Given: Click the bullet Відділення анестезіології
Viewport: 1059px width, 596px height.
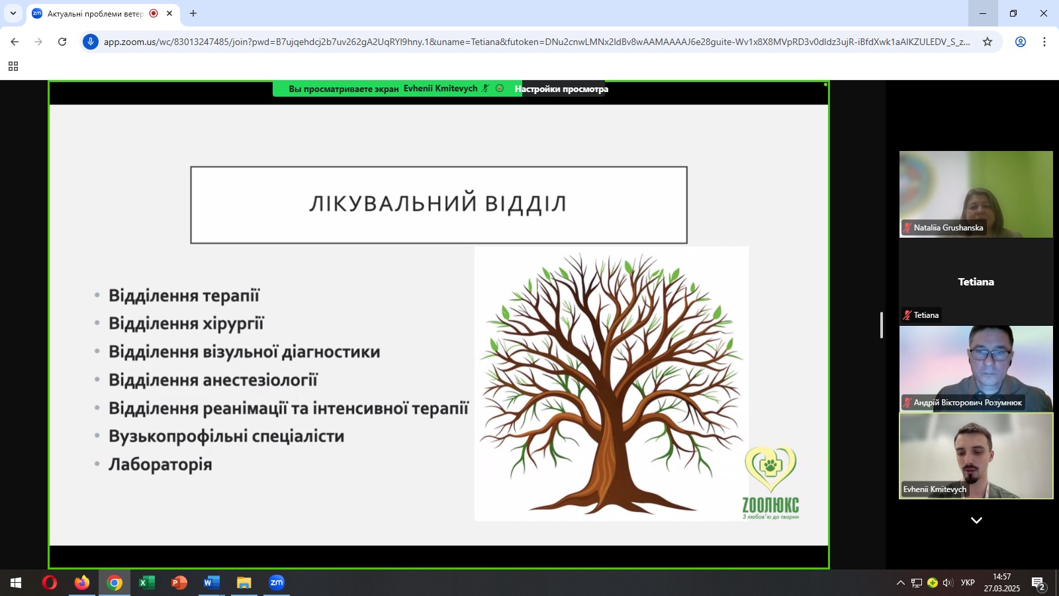Looking at the screenshot, I should [213, 380].
